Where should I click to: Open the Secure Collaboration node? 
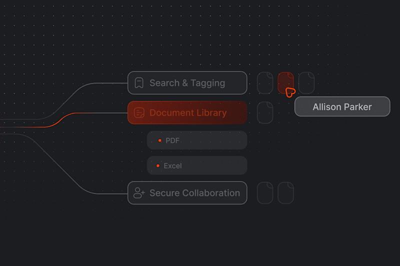187,193
